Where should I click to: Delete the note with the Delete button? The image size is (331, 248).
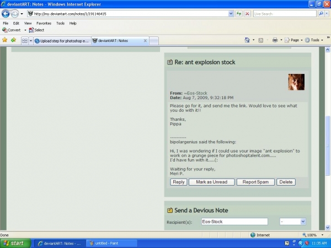(286, 182)
